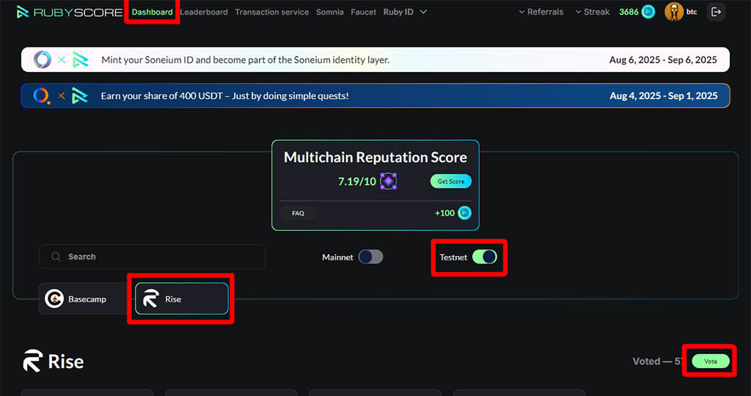Click the Get Score button

pyautogui.click(x=451, y=181)
